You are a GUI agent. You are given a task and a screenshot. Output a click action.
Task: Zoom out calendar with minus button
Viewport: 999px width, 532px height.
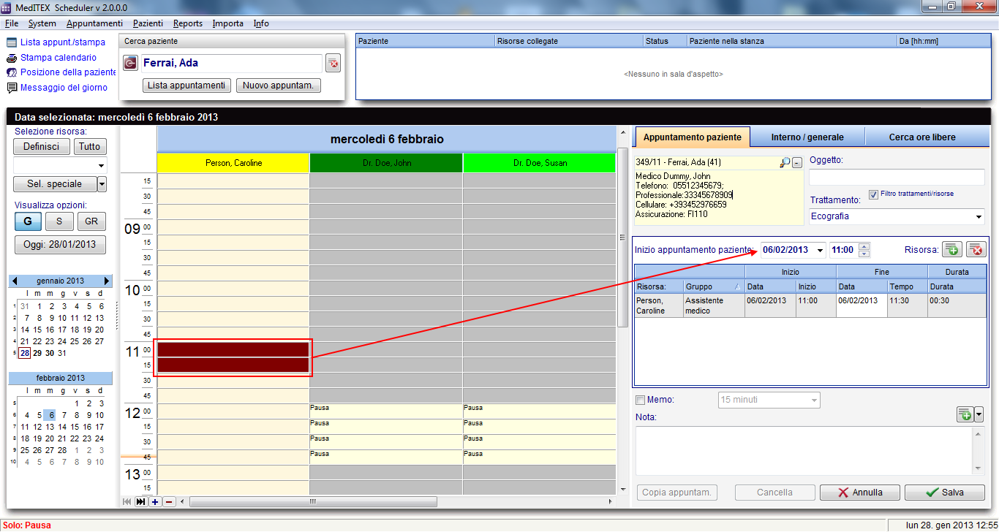(x=169, y=501)
